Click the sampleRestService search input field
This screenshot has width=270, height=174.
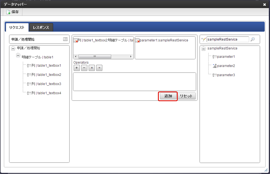pyautogui.click(x=228, y=39)
